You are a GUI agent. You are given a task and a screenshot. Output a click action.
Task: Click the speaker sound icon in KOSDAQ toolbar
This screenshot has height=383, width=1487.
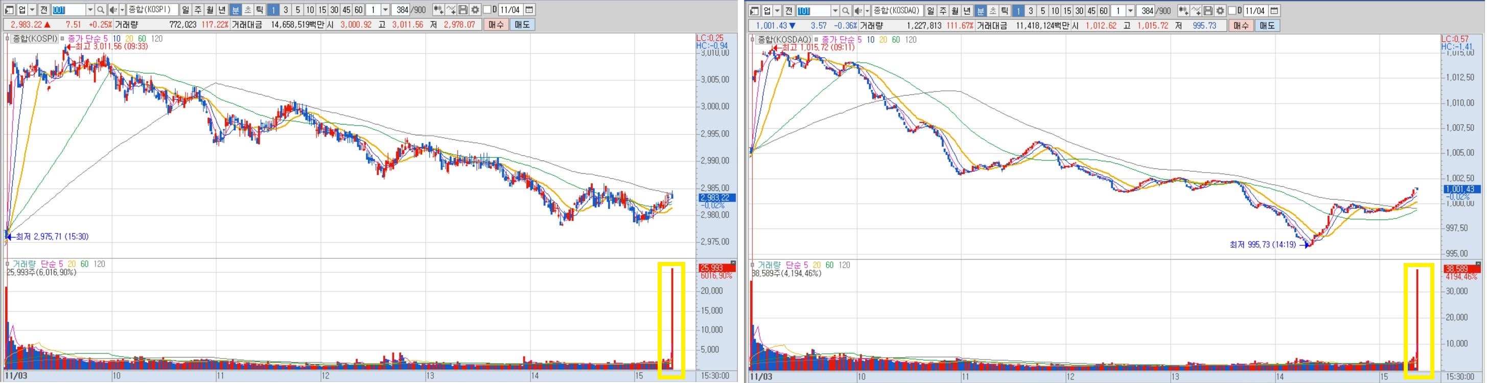tap(858, 10)
